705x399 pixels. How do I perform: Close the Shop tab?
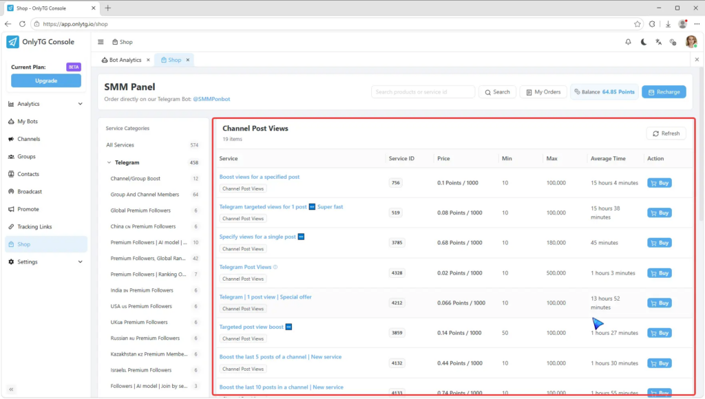tap(188, 60)
